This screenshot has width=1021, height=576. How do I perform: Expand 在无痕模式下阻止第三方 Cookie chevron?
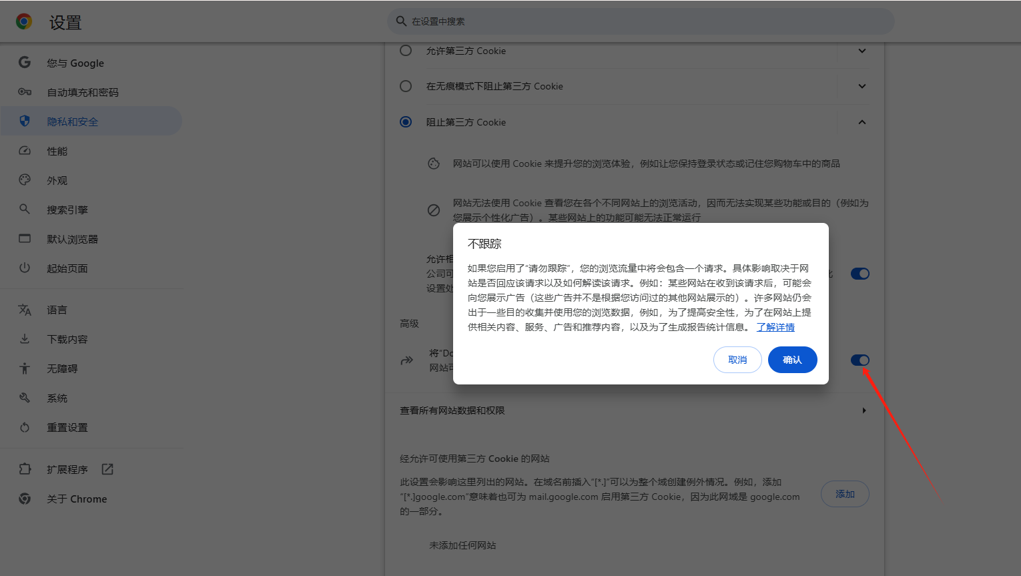point(862,86)
